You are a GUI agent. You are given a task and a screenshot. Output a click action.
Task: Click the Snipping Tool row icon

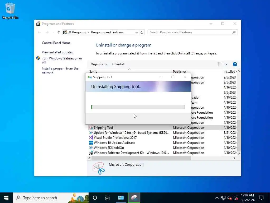pos(91,128)
